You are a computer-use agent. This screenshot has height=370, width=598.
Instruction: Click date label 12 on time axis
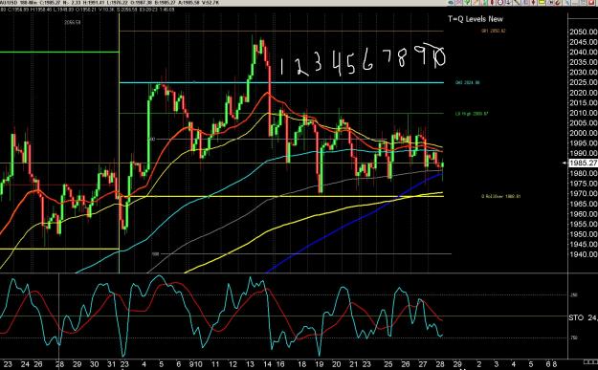233,364
